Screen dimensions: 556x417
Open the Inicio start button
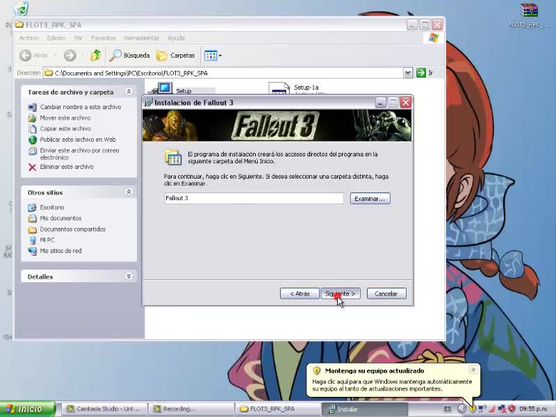(28, 409)
